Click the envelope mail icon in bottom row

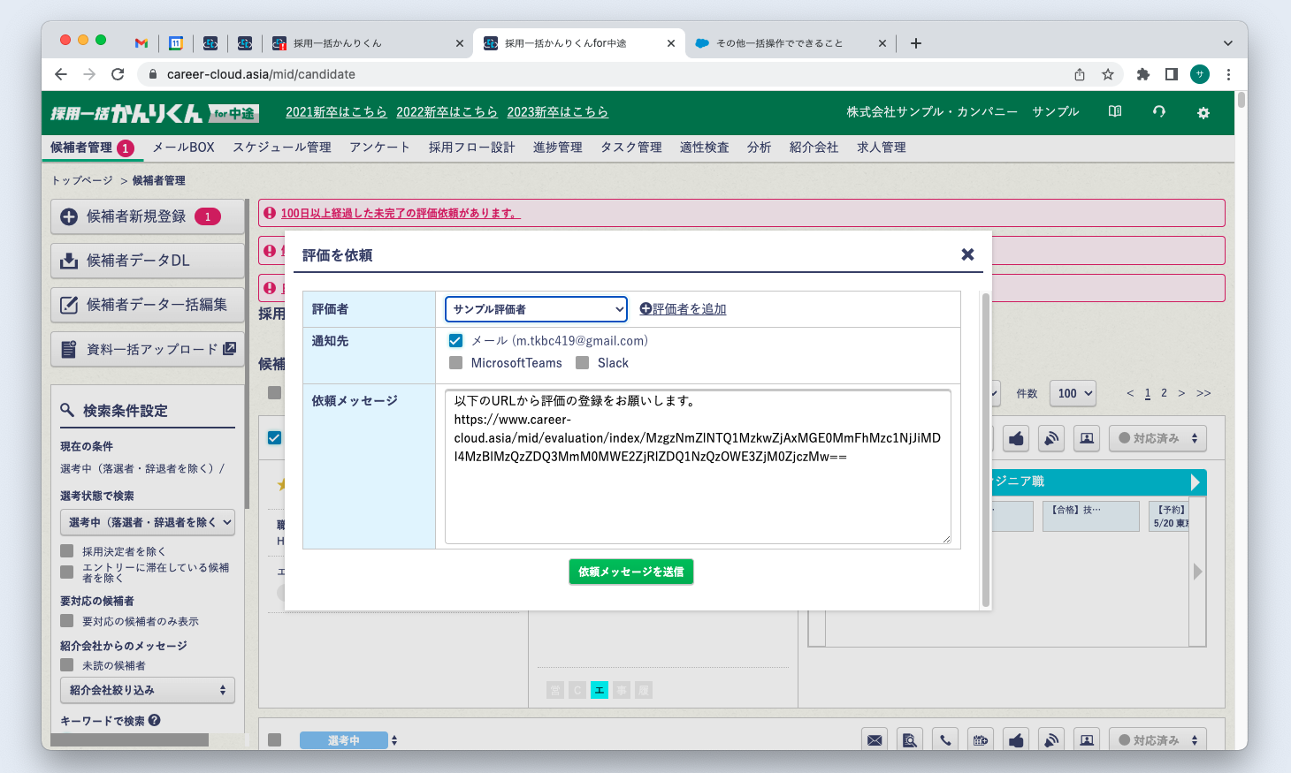[x=875, y=740]
